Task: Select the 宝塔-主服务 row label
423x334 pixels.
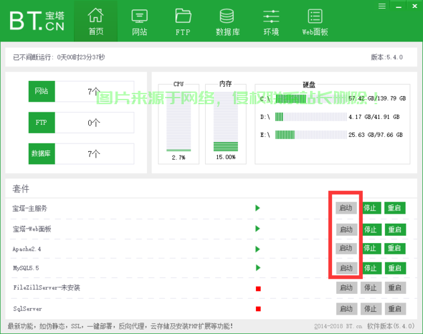Action: [29, 208]
